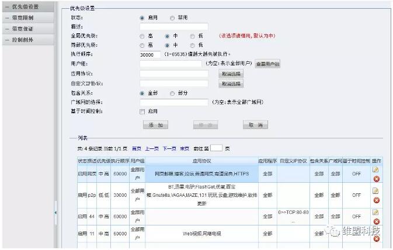
Task: Collapse sidebar using the left arrow handle
Action: coord(55,213)
